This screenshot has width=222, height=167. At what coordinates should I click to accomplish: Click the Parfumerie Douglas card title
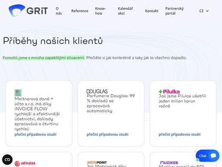click(x=111, y=103)
